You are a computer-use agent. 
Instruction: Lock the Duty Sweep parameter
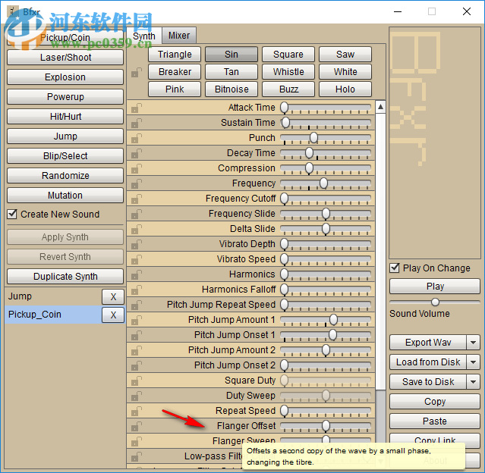(137, 396)
